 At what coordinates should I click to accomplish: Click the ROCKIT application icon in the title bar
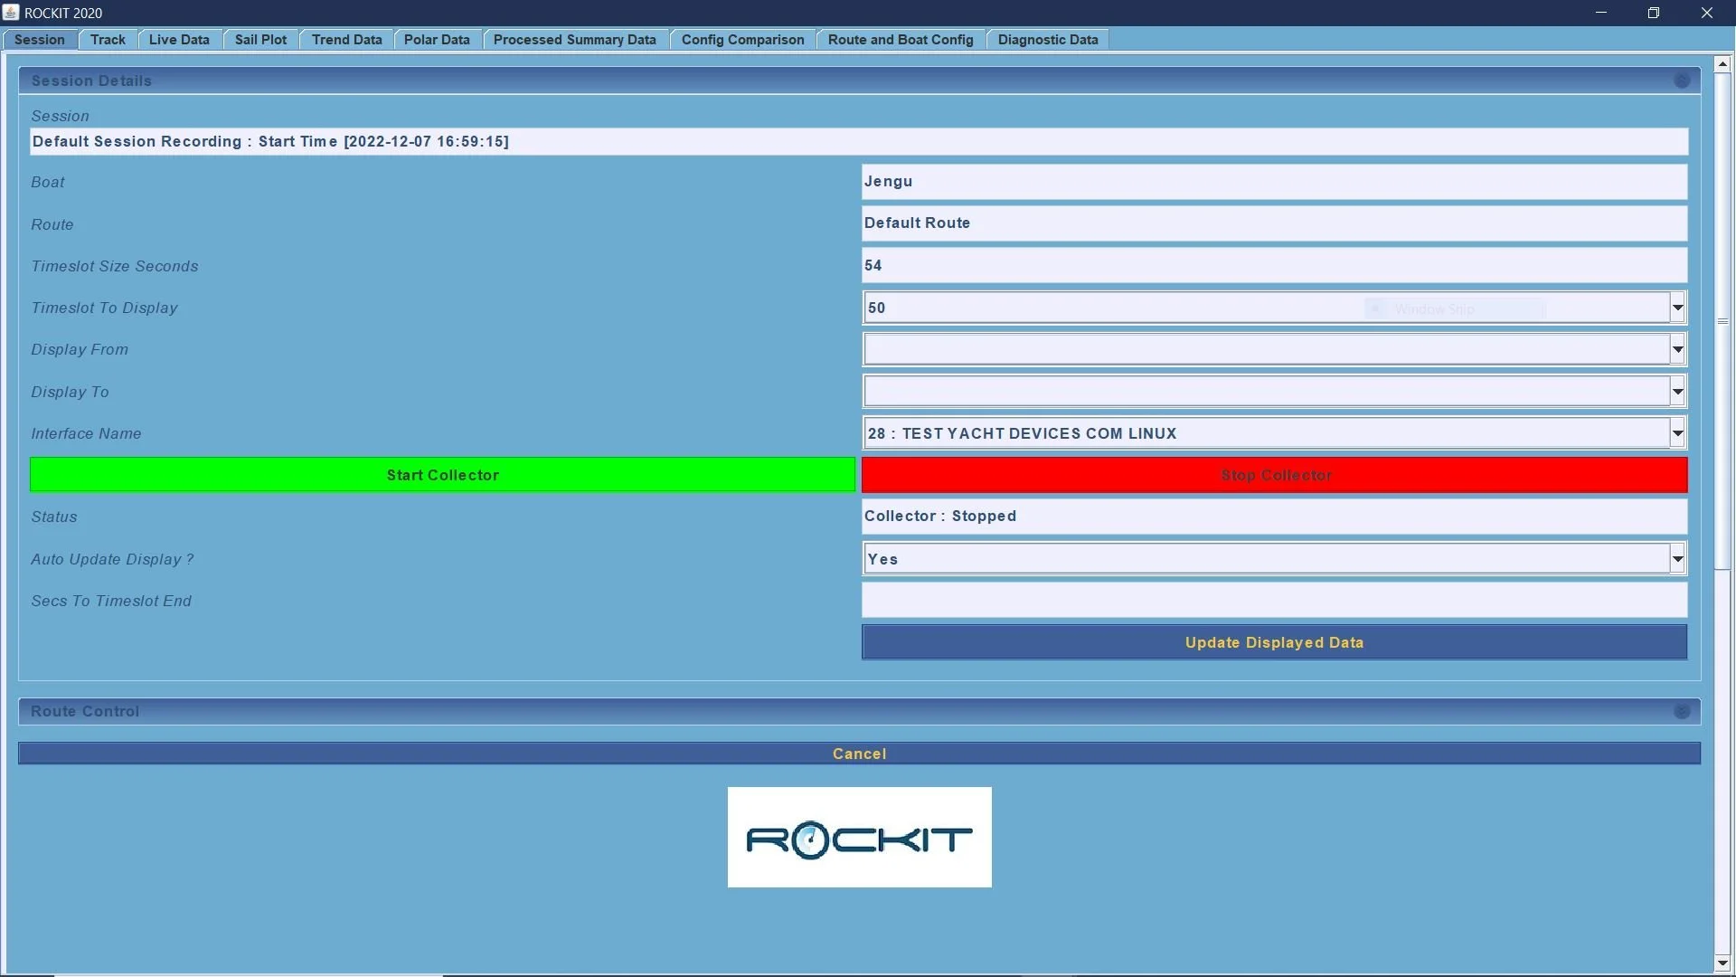pyautogui.click(x=11, y=13)
